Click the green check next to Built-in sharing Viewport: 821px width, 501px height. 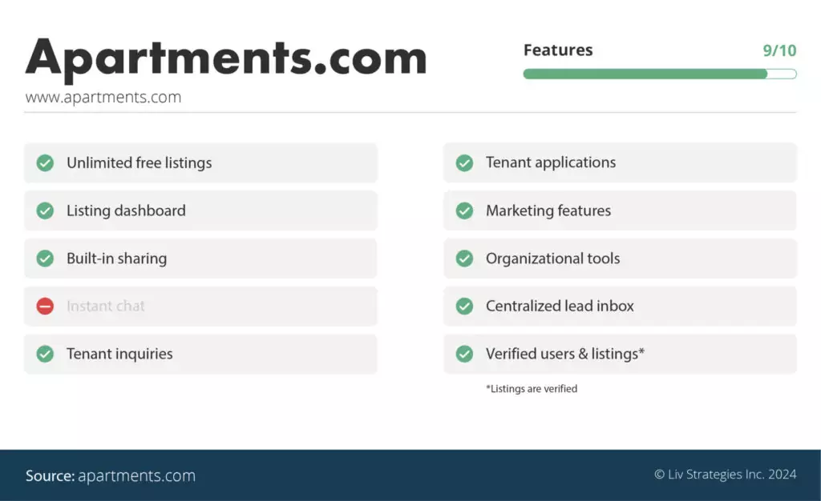point(45,259)
